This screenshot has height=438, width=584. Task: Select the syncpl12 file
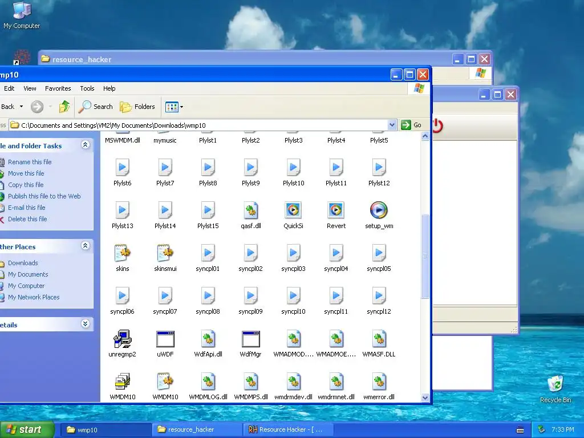click(379, 296)
